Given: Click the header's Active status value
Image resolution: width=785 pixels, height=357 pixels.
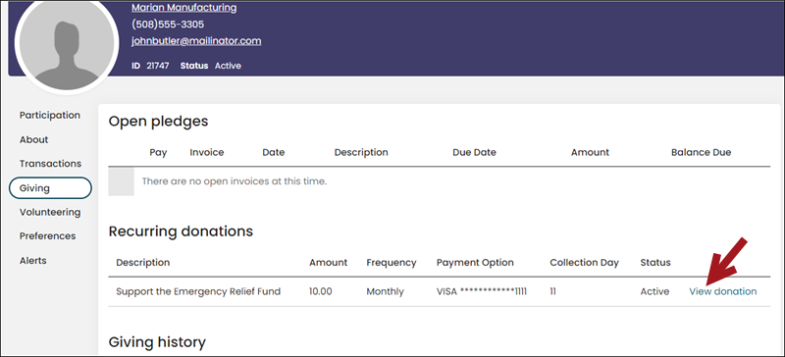Looking at the screenshot, I should tap(228, 66).
